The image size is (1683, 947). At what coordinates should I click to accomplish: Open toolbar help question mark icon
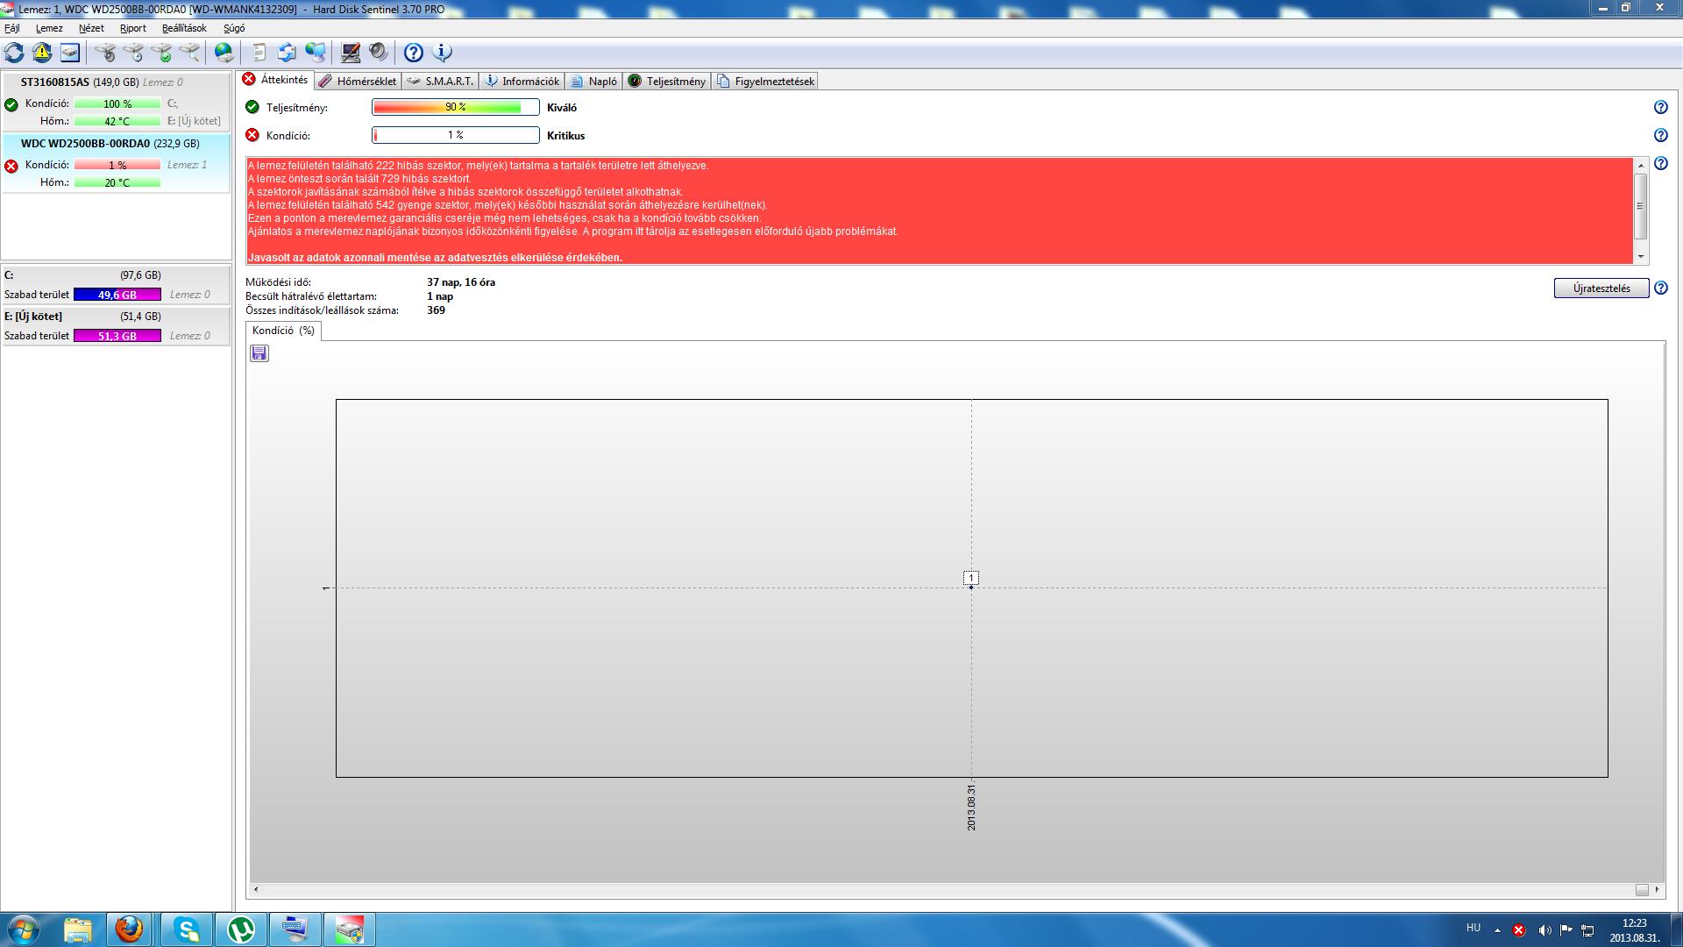tap(414, 53)
